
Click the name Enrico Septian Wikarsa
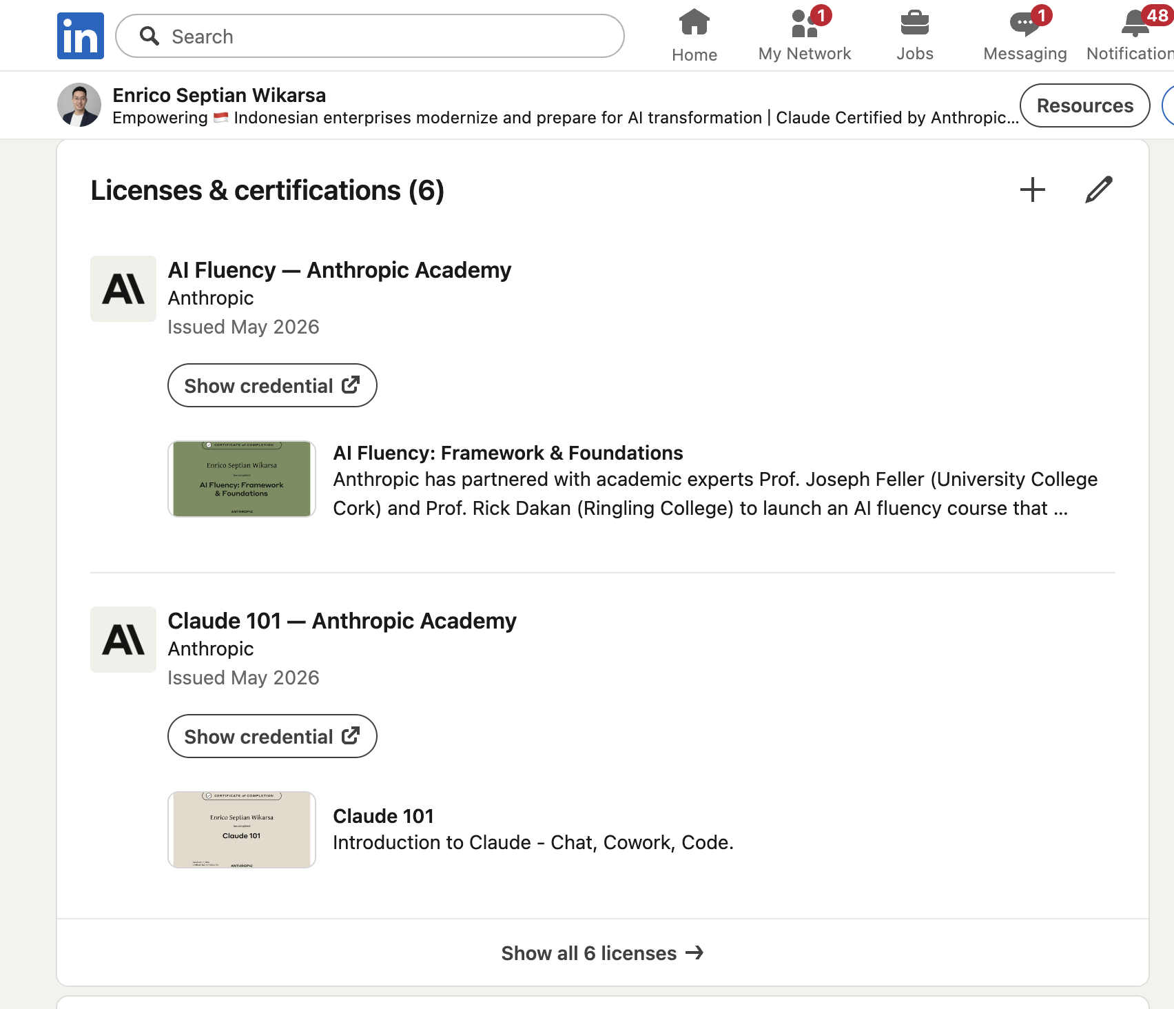[x=219, y=95]
